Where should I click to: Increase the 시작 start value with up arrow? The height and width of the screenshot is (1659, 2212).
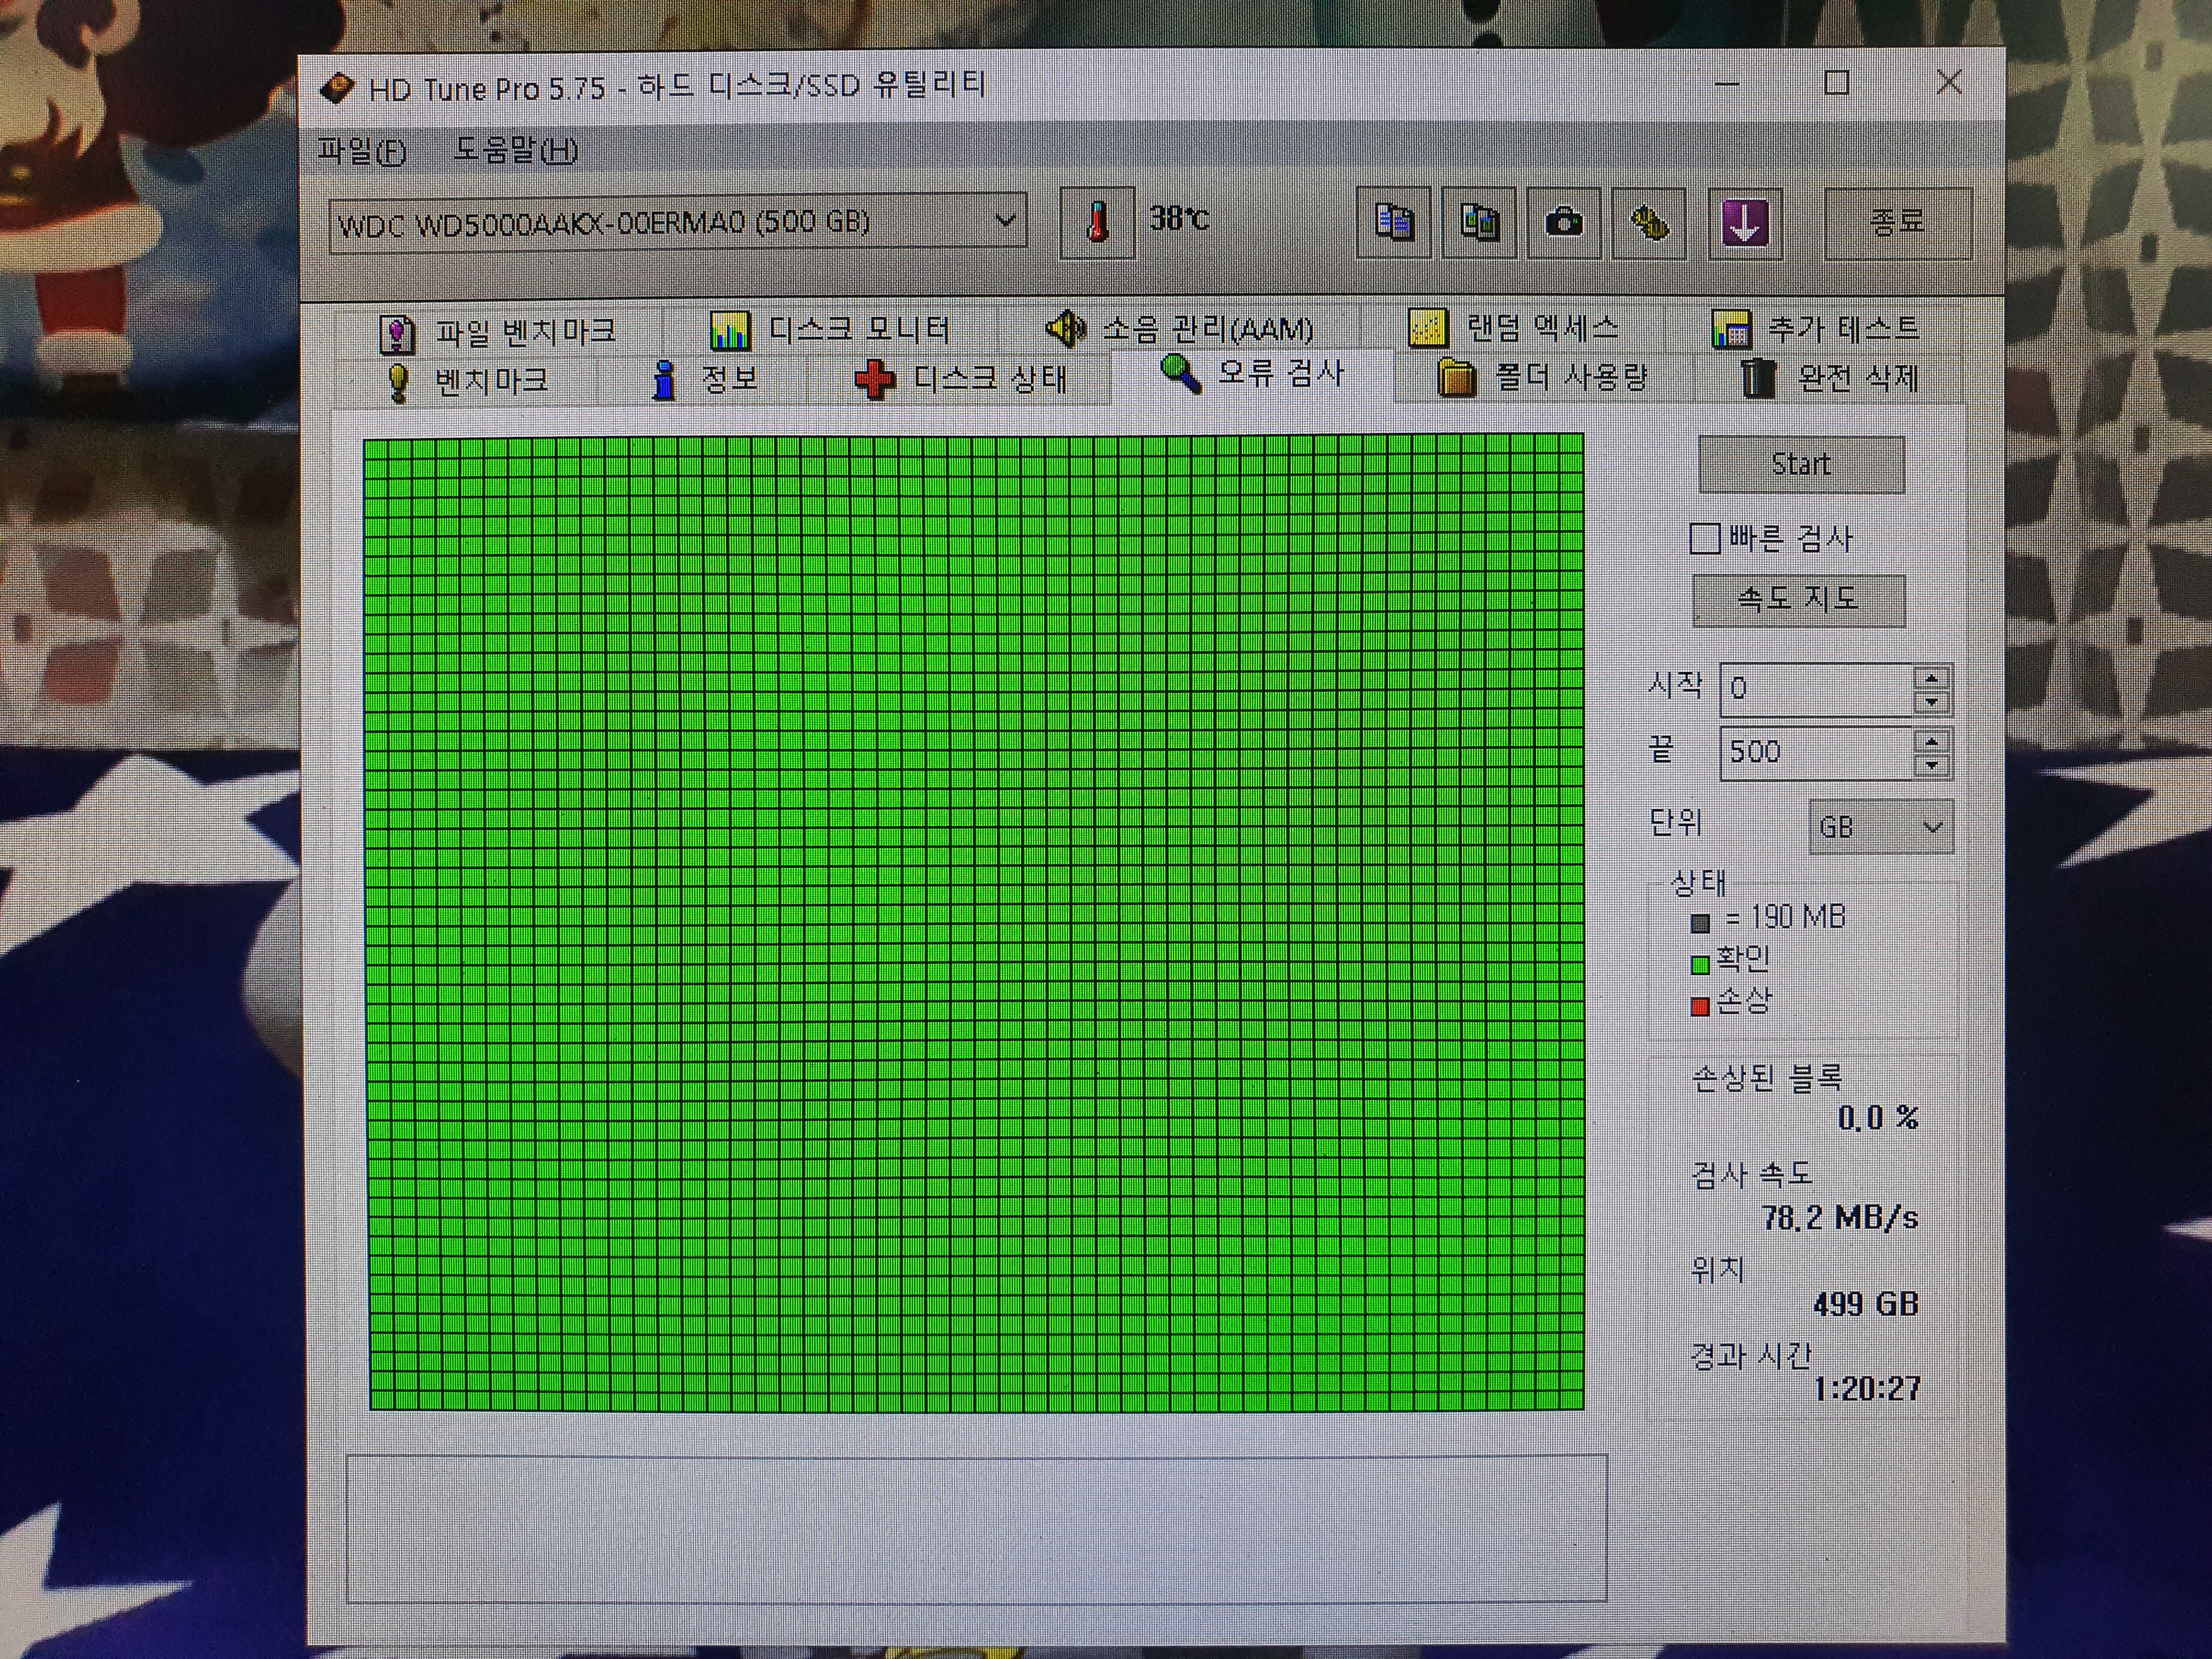[1932, 678]
